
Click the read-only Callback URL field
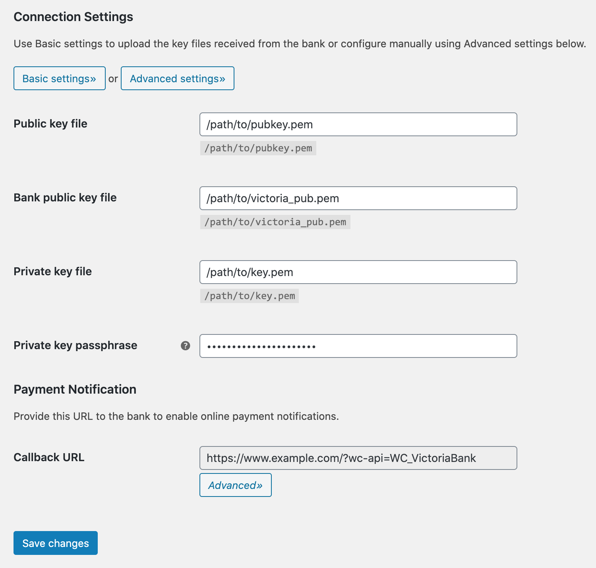358,458
